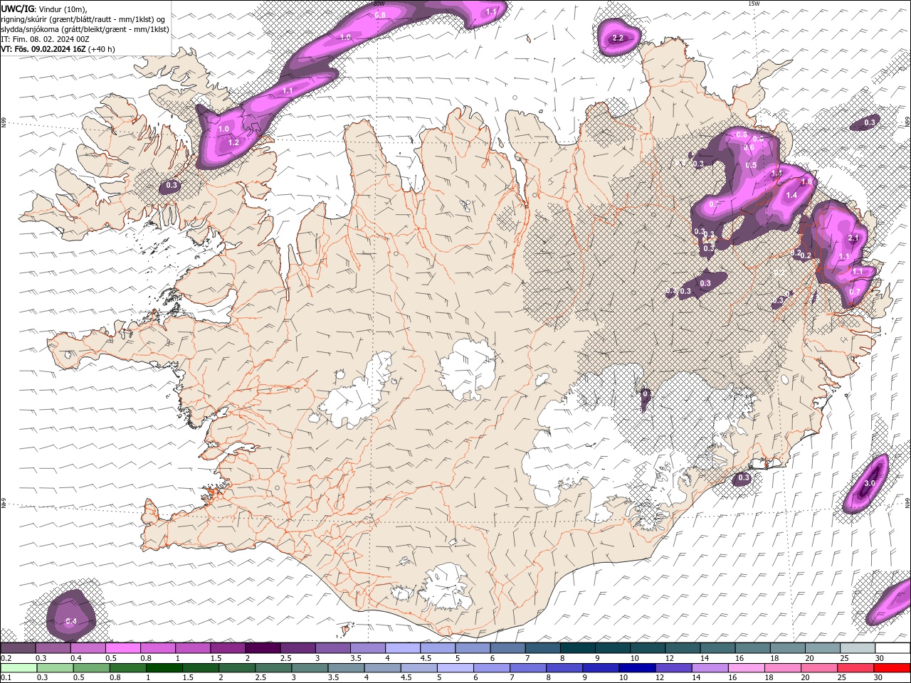Click the 20W longitude label
The width and height of the screenshot is (911, 683).
[x=378, y=4]
